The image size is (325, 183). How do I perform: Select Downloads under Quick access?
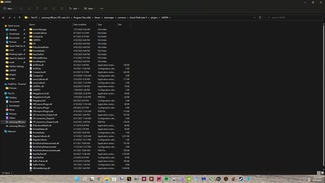[x=14, y=34]
